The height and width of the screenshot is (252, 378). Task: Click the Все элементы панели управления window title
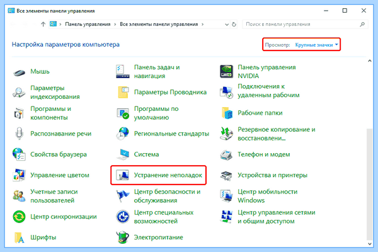click(55, 11)
